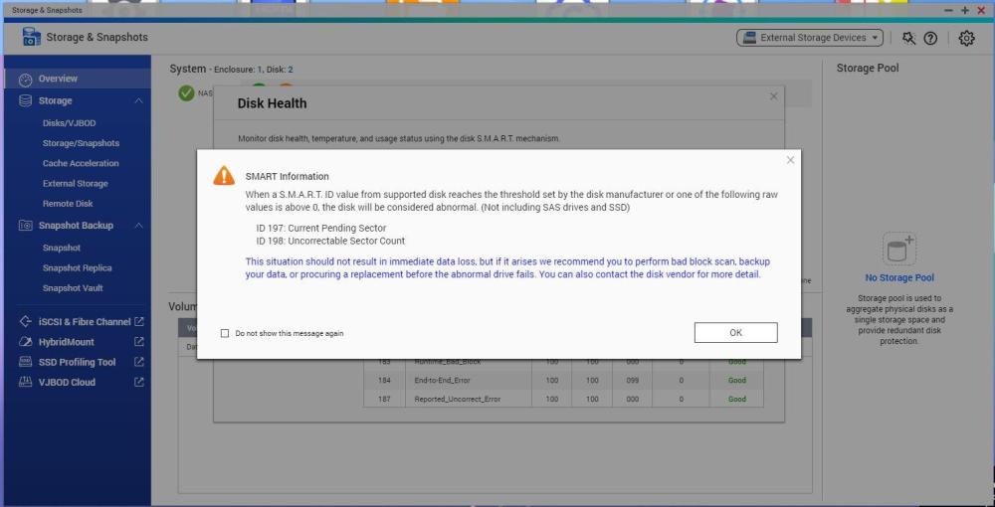Click the Snapshot Backup camera icon
Image resolution: width=995 pixels, height=507 pixels.
point(26,226)
